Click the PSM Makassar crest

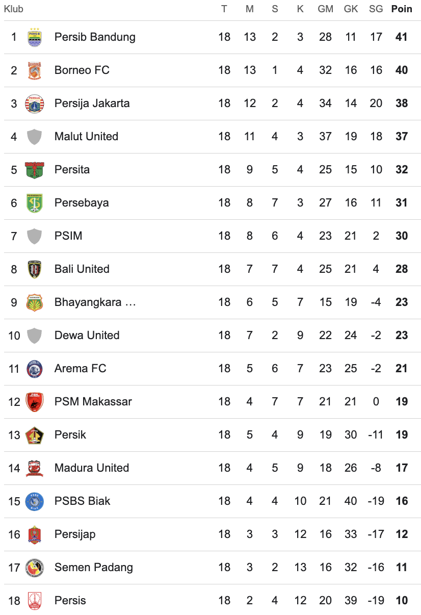(x=35, y=402)
